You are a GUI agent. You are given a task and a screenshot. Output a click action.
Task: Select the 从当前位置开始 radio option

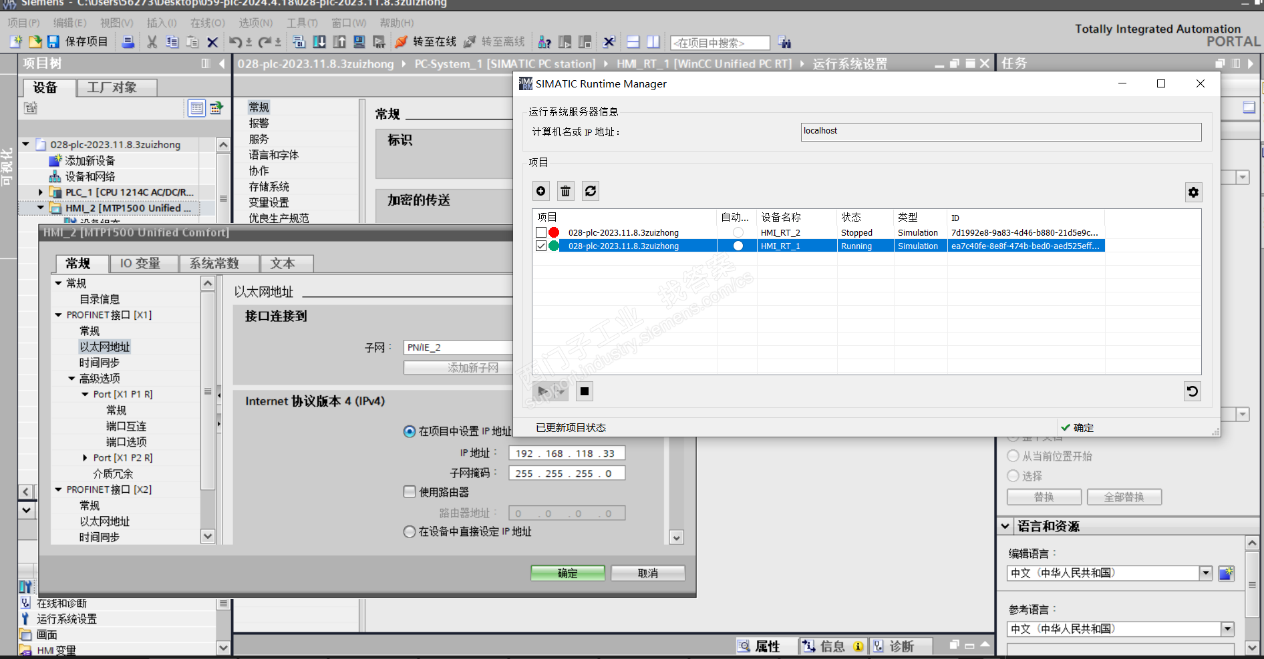(1013, 456)
